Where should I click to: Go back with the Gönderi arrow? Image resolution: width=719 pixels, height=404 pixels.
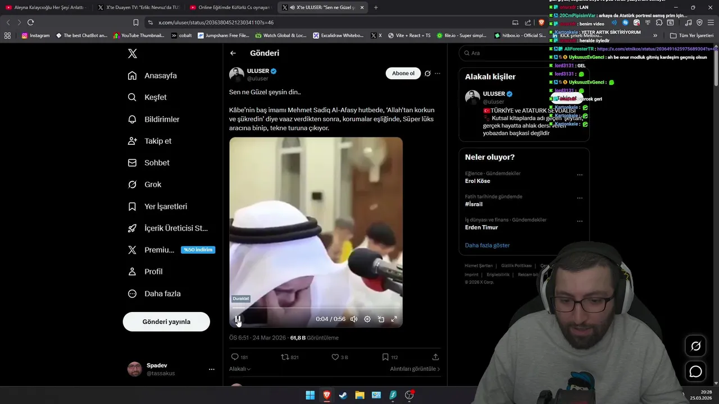[x=233, y=53]
